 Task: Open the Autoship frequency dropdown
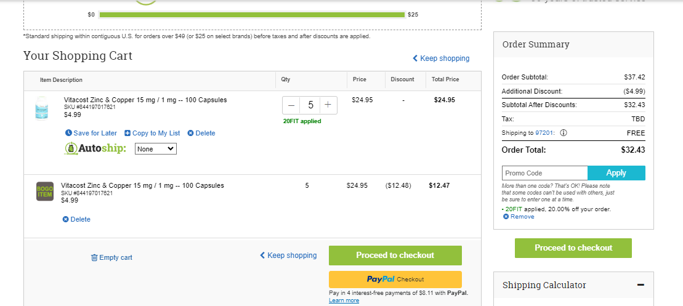(x=155, y=149)
